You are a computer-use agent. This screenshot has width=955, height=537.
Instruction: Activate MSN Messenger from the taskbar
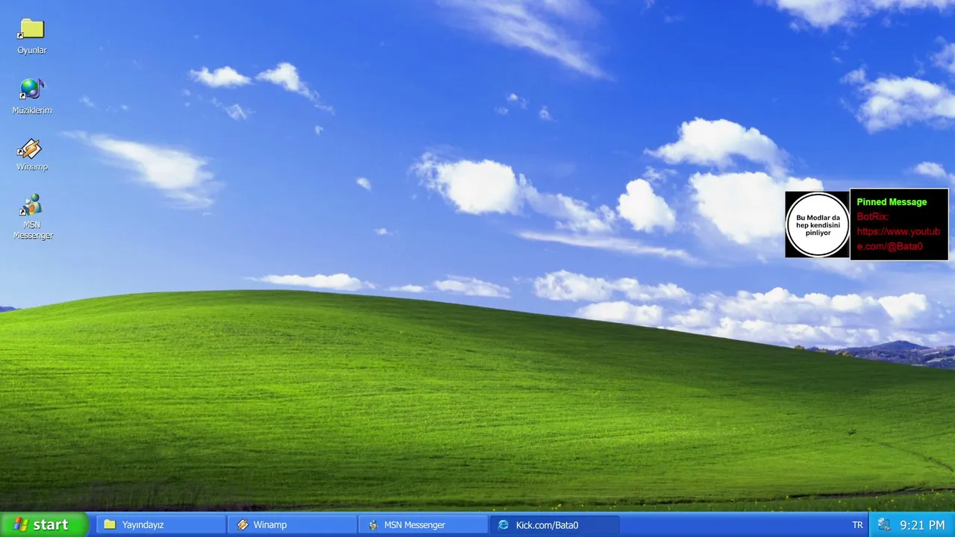tap(424, 525)
